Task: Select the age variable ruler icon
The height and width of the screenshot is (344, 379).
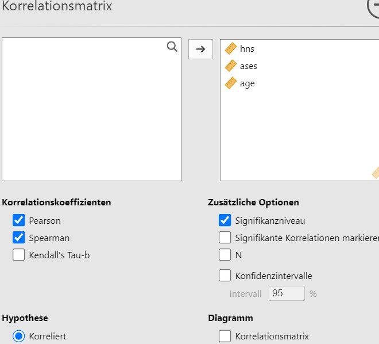Action: (231, 83)
